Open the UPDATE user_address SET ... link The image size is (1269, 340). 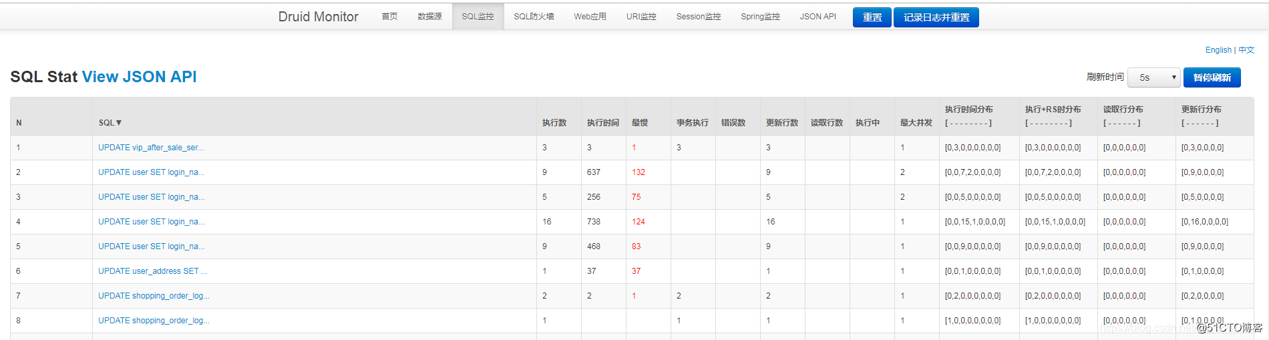(152, 271)
